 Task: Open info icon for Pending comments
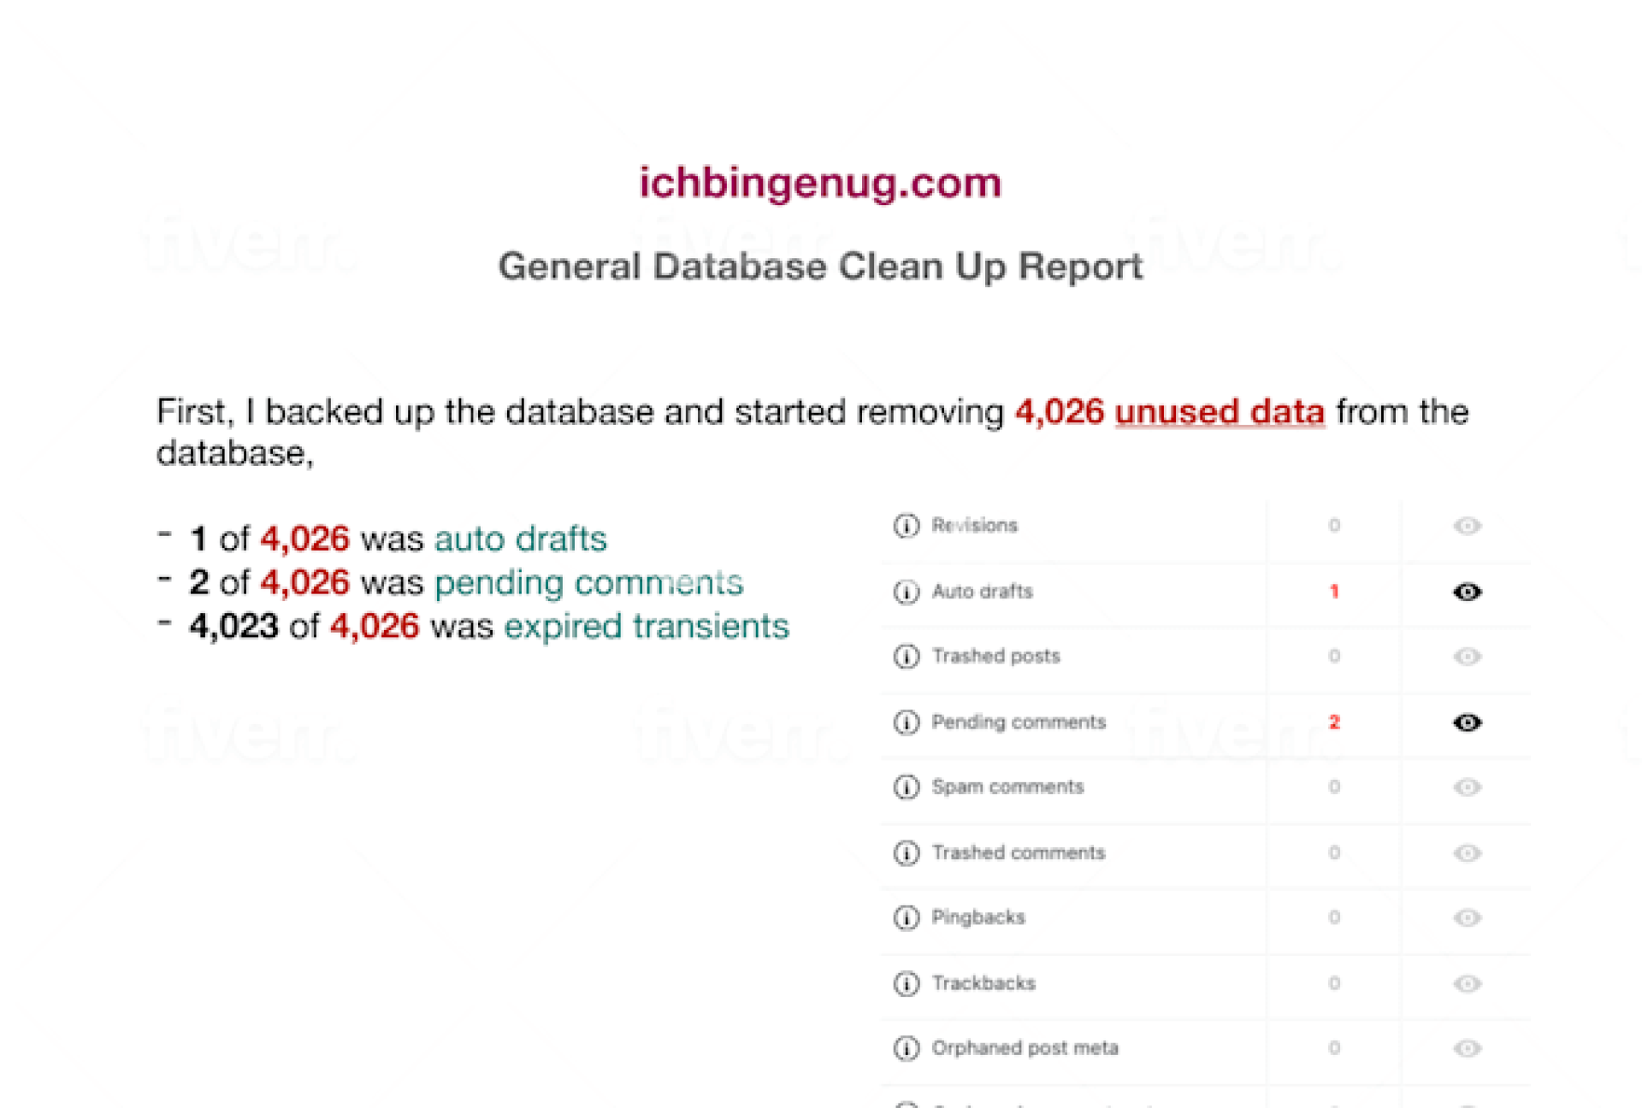906,722
